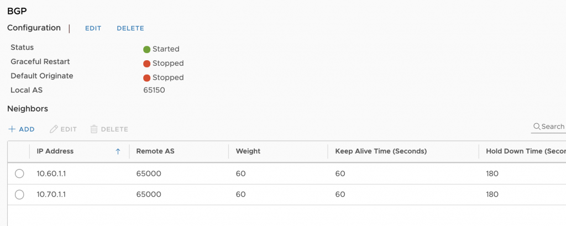This screenshot has height=226, width=566.
Task: Sort neighbors by Remote AS column header
Action: [x=155, y=151]
